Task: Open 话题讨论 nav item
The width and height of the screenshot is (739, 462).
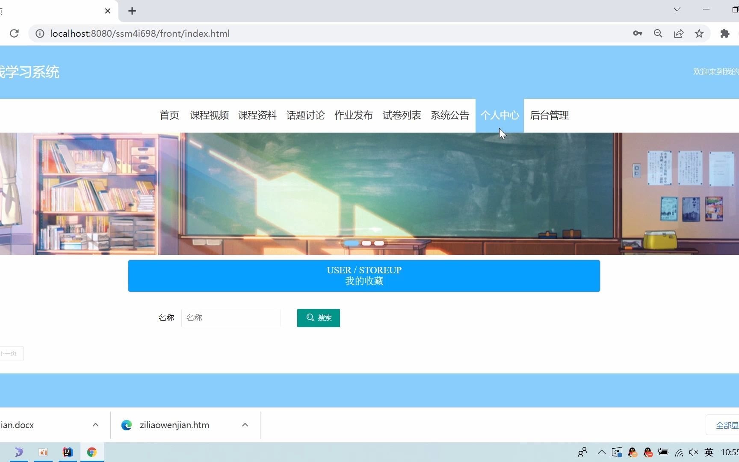Action: pyautogui.click(x=305, y=115)
